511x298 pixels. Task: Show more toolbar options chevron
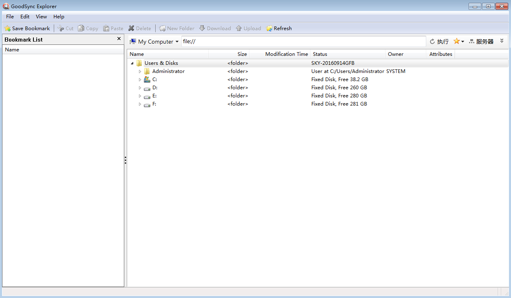(502, 41)
